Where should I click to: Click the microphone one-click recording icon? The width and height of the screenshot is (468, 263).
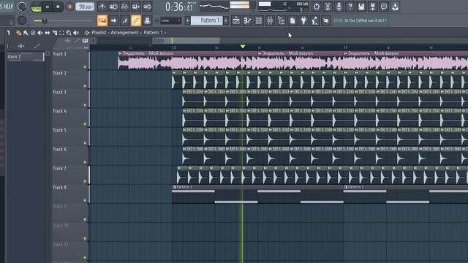[339, 7]
